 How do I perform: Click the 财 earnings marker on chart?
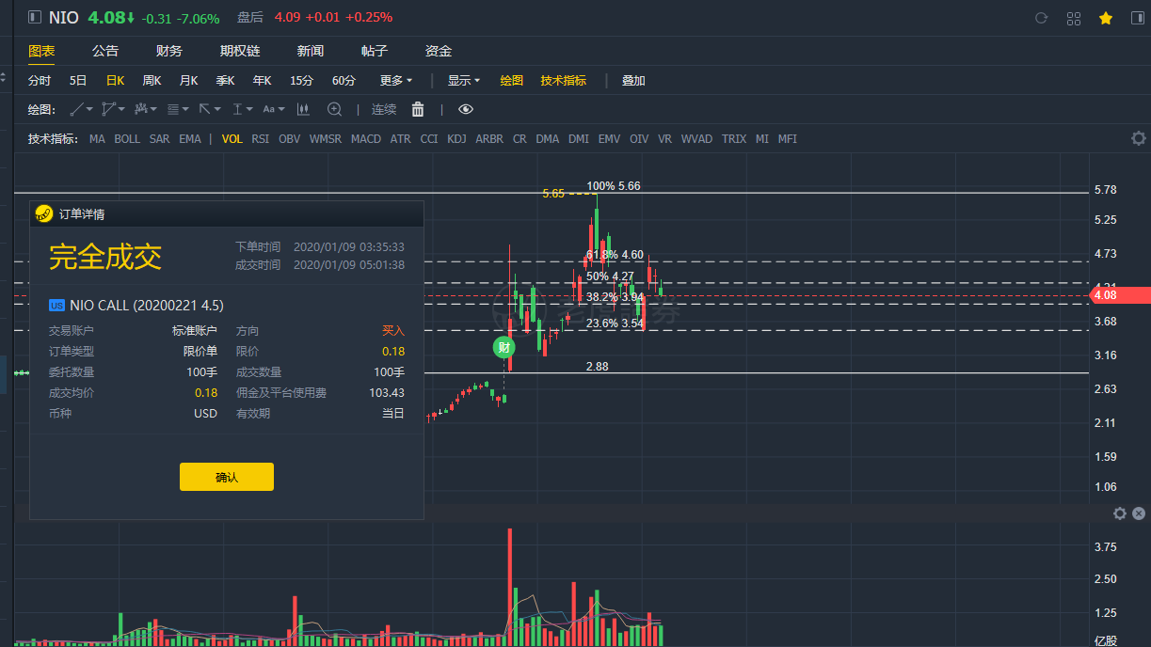pyautogui.click(x=505, y=347)
